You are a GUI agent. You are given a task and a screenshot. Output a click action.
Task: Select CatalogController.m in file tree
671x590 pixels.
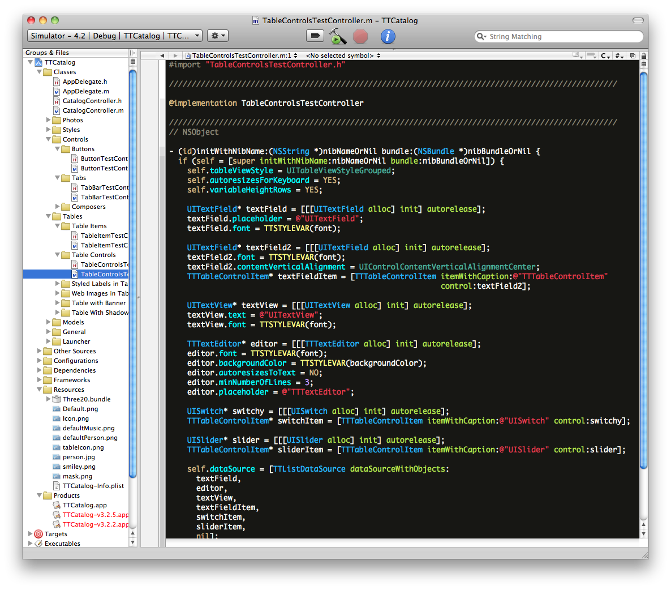93,110
